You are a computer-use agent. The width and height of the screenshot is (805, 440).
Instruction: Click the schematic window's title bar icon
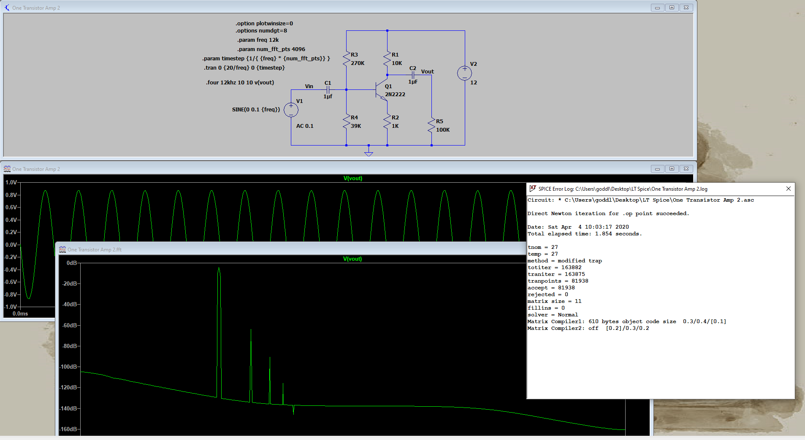point(7,8)
